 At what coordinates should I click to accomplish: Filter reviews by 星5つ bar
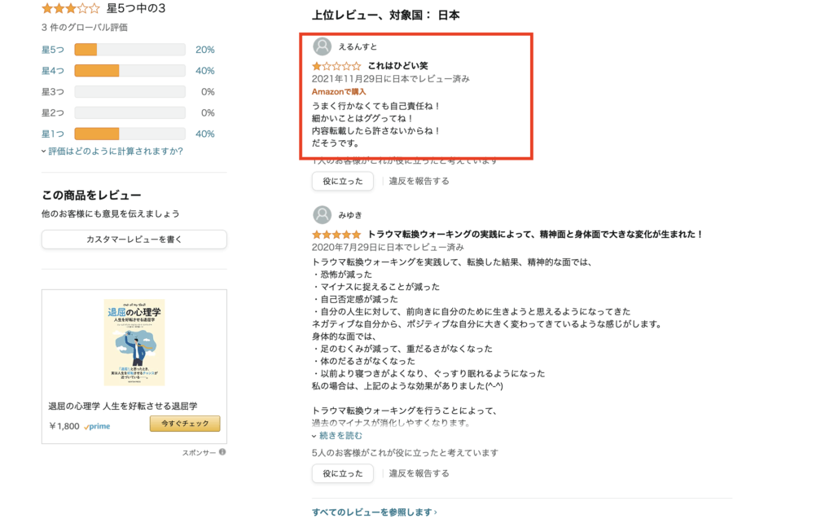[x=129, y=50]
